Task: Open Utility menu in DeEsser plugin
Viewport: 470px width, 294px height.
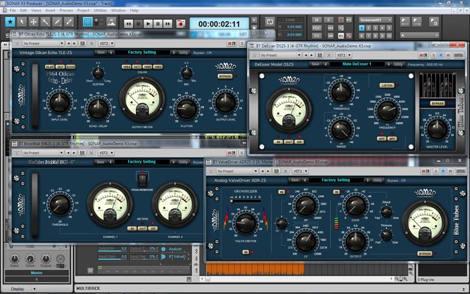Action: click(x=398, y=64)
